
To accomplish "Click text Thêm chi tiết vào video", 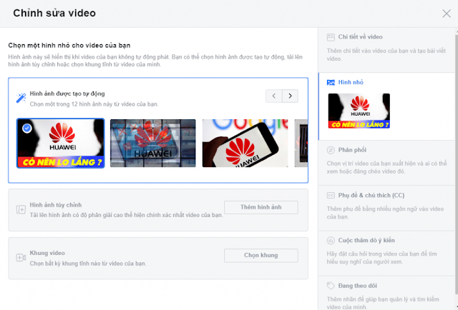I will [386, 54].
